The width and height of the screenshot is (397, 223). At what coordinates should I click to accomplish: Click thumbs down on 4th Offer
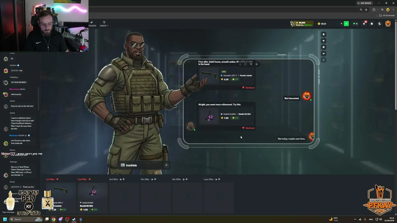point(155,179)
